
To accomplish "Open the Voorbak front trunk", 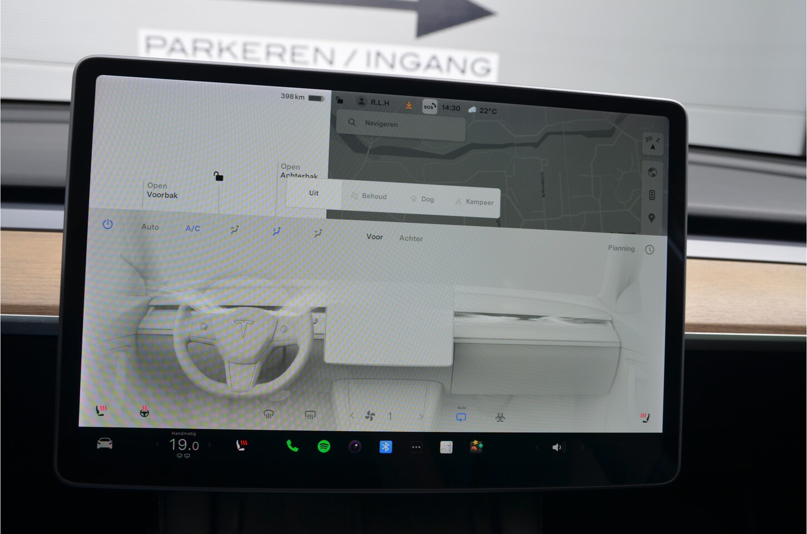I will coord(162,190).
